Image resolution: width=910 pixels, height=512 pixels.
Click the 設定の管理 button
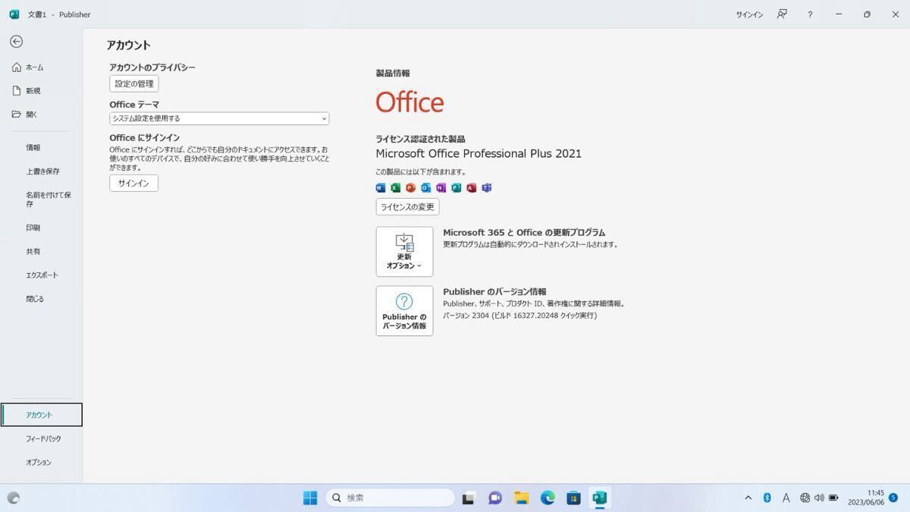coord(134,83)
